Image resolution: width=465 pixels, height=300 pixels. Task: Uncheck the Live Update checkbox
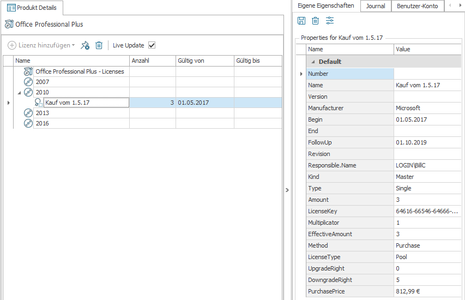tap(152, 45)
